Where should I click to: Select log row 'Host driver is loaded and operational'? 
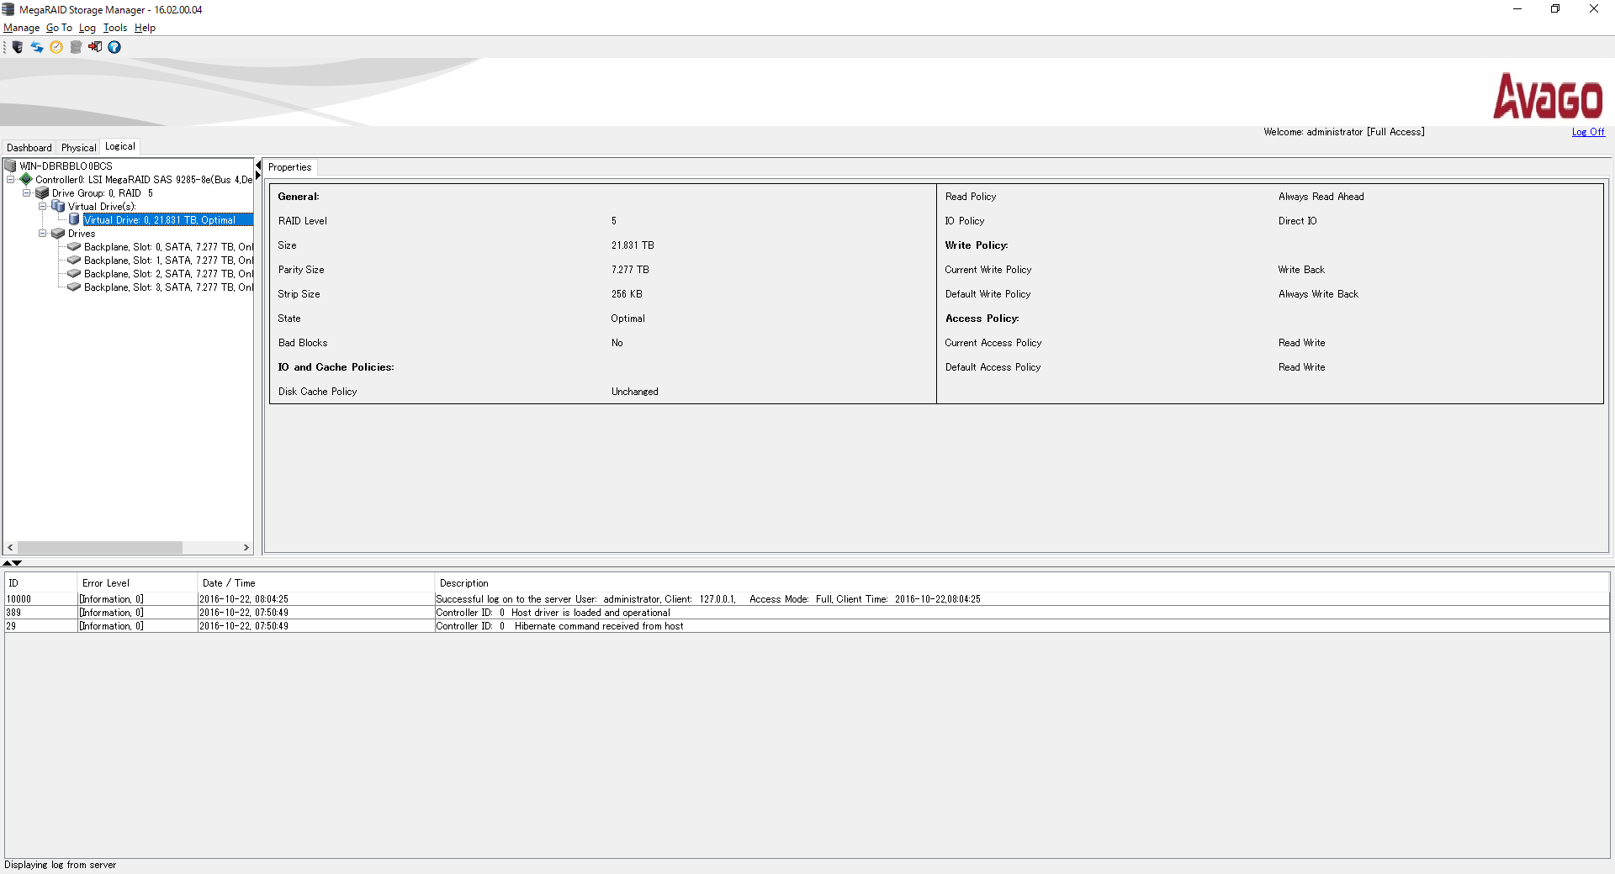[807, 613]
